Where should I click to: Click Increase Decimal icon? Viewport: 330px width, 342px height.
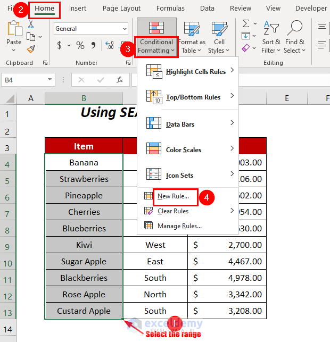[110, 45]
